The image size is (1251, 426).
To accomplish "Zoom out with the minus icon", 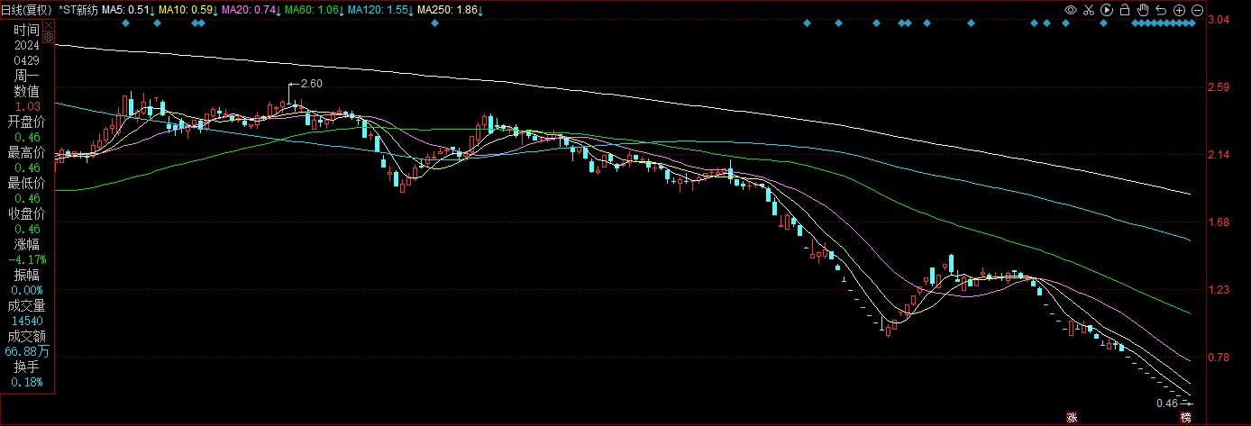I will coord(1197,10).
